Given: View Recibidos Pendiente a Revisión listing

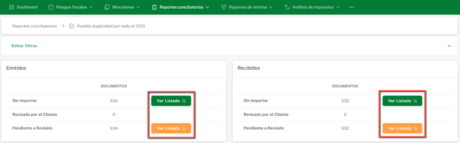Looking at the screenshot, I should coord(402,128).
